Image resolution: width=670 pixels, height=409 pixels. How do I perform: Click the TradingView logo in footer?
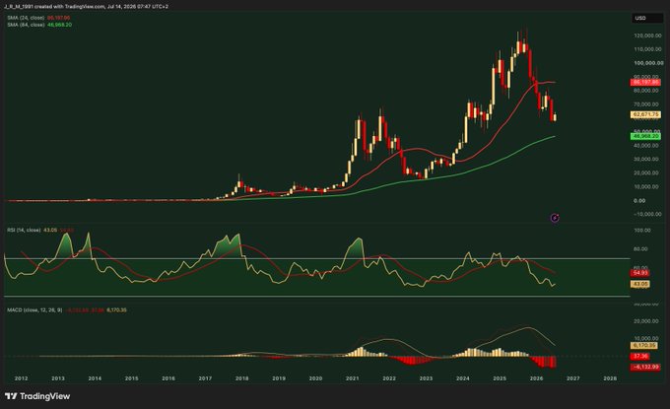pos(37,396)
